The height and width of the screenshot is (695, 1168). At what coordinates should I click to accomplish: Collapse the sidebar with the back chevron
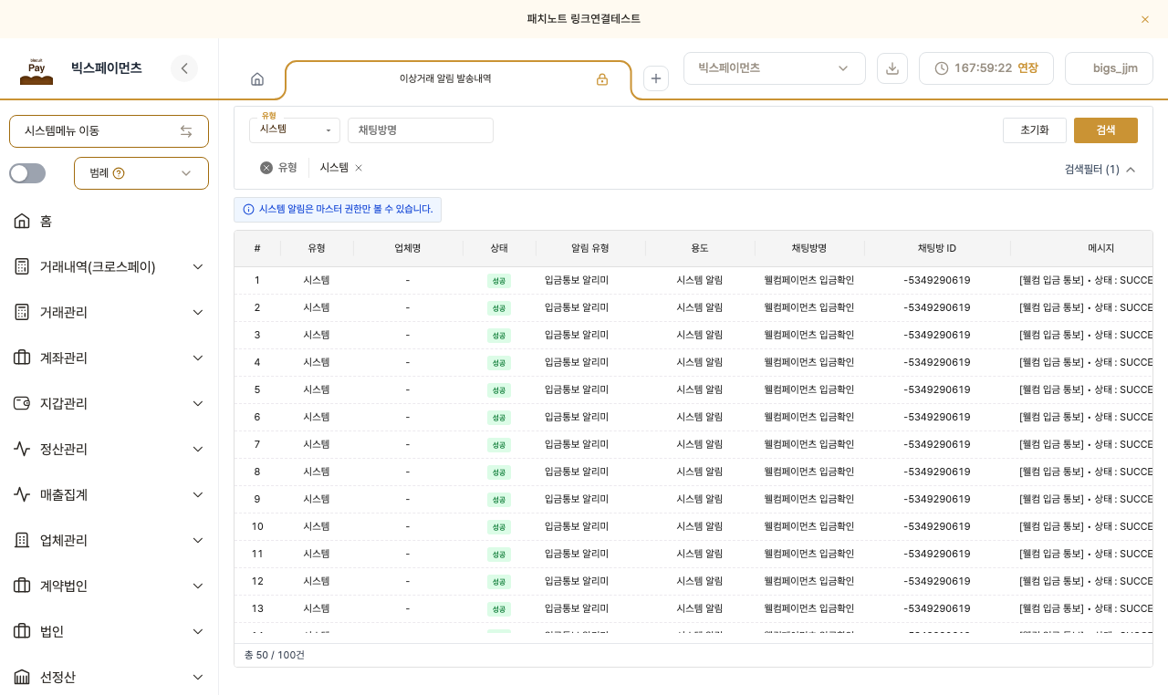[184, 68]
